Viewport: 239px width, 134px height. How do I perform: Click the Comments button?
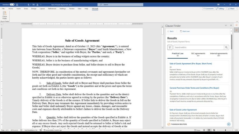tap(208, 9)
